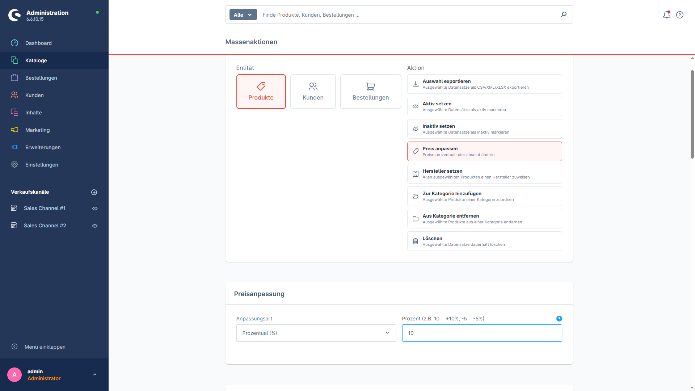Image resolution: width=695 pixels, height=391 pixels.
Task: Open Kataloge menu item
Action: (54, 60)
